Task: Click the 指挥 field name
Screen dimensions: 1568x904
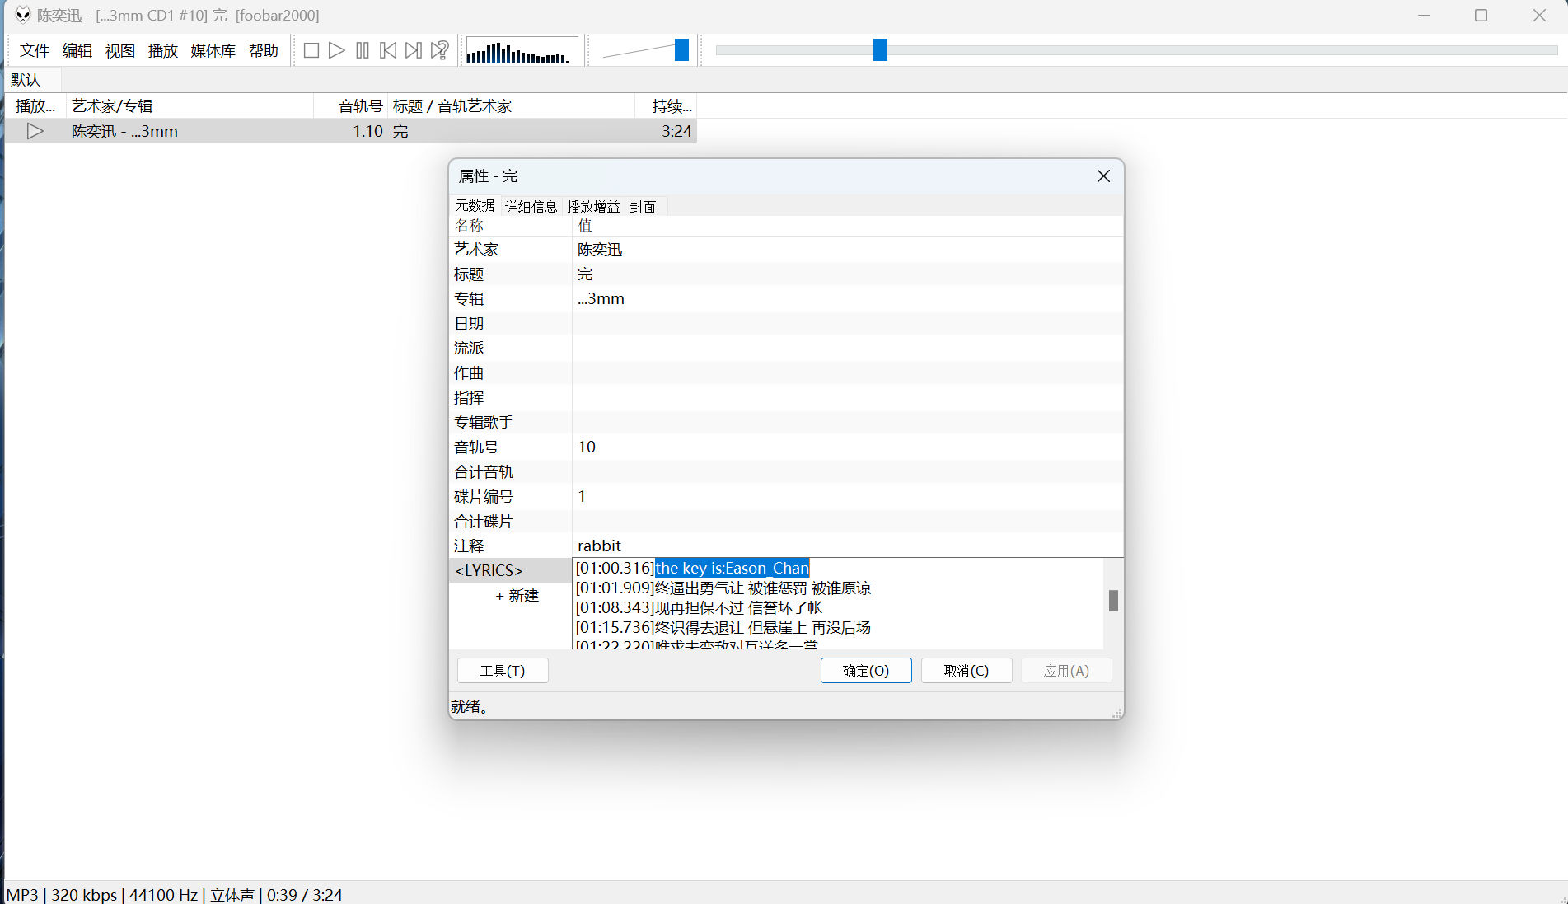Action: point(469,398)
